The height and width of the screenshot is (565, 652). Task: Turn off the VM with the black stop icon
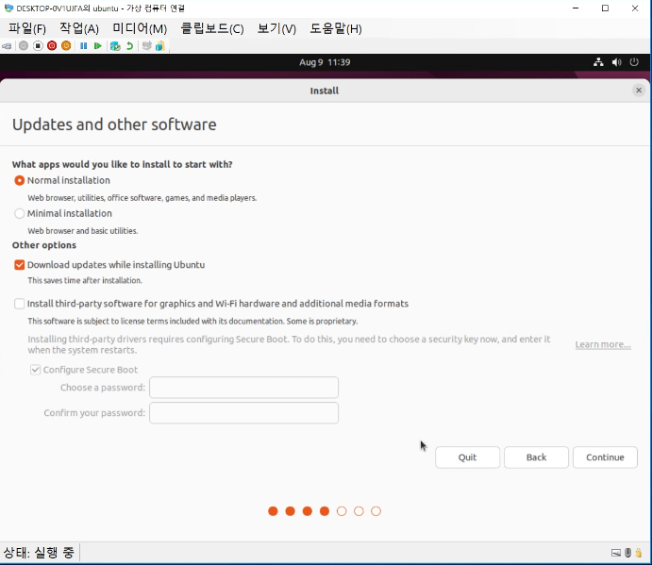(38, 45)
